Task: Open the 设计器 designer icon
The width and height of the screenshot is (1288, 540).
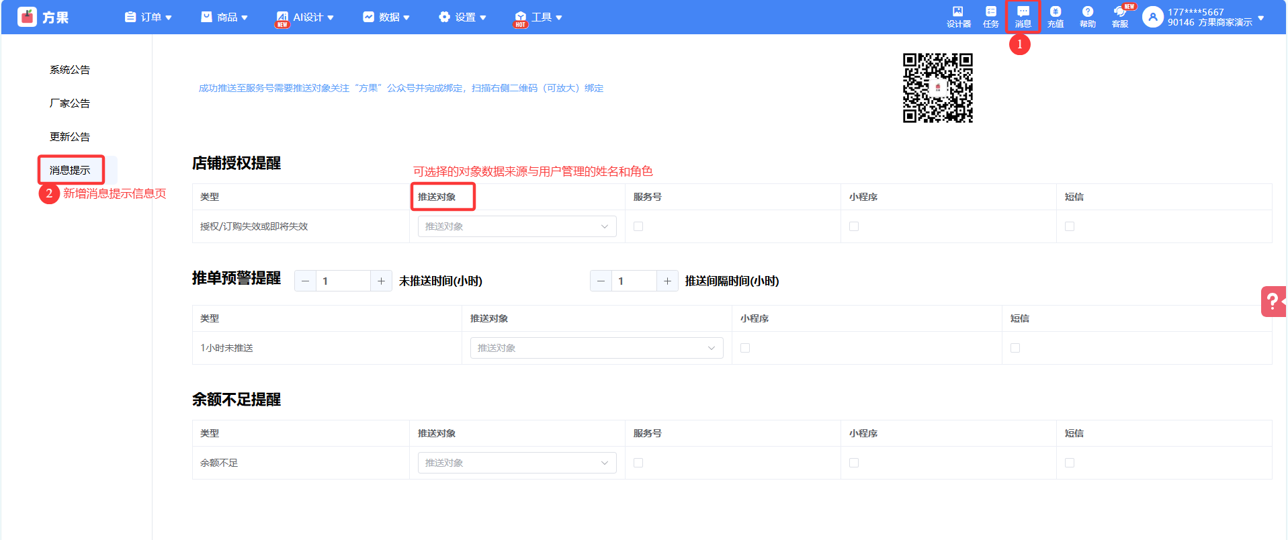Action: [x=958, y=17]
